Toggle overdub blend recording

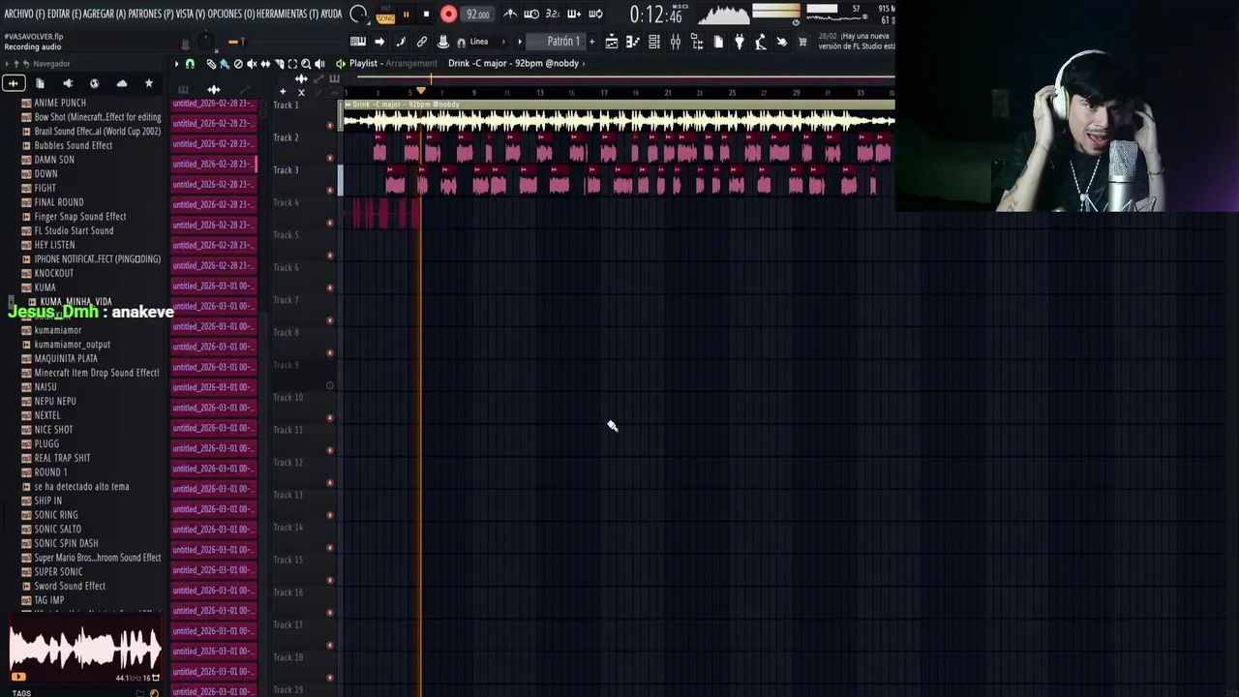pyautogui.click(x=574, y=15)
